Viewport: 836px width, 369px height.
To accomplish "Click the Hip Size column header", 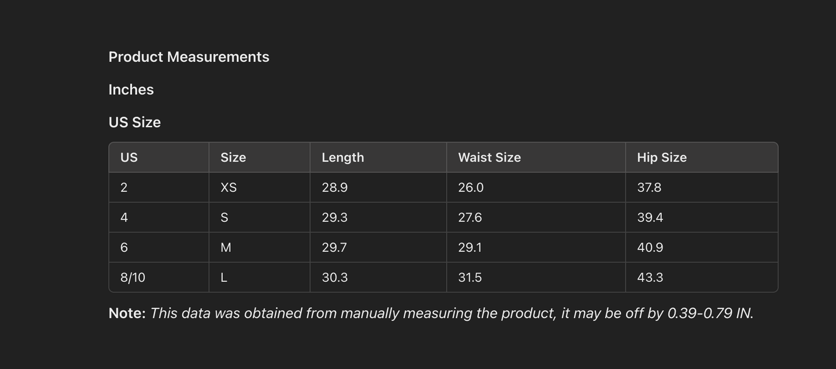I will pos(662,158).
